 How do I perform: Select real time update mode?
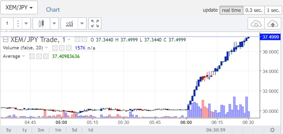pos(231,10)
